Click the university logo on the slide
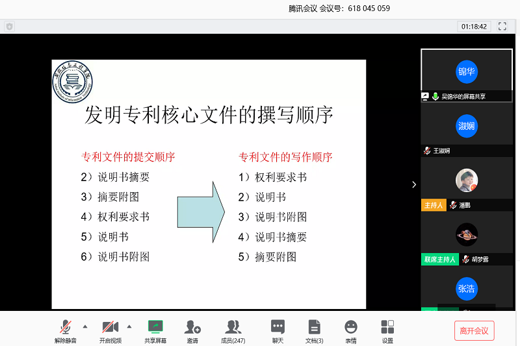The width and height of the screenshot is (520, 346). click(x=72, y=82)
